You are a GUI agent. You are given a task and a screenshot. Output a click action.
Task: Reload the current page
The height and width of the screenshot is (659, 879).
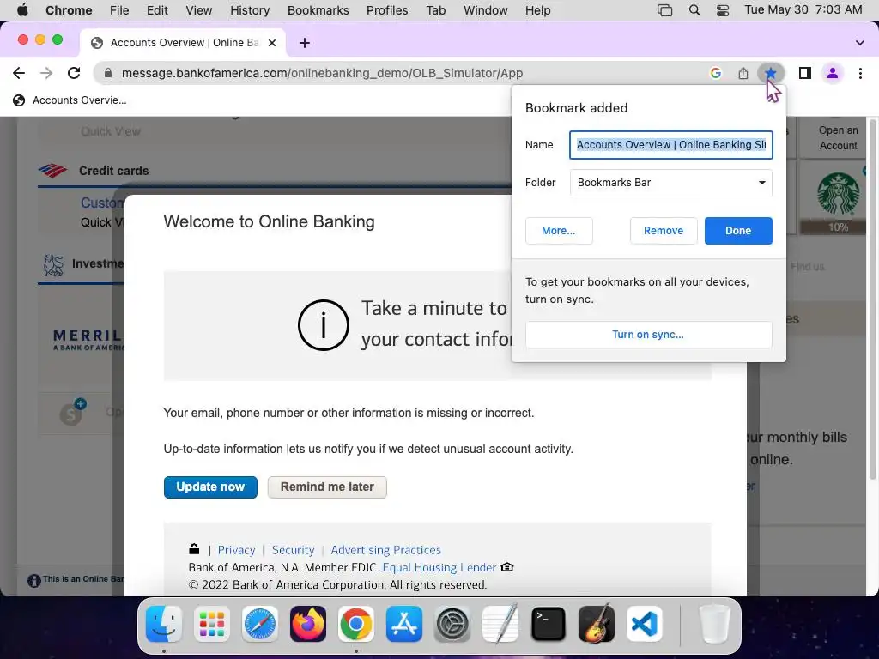(x=74, y=73)
